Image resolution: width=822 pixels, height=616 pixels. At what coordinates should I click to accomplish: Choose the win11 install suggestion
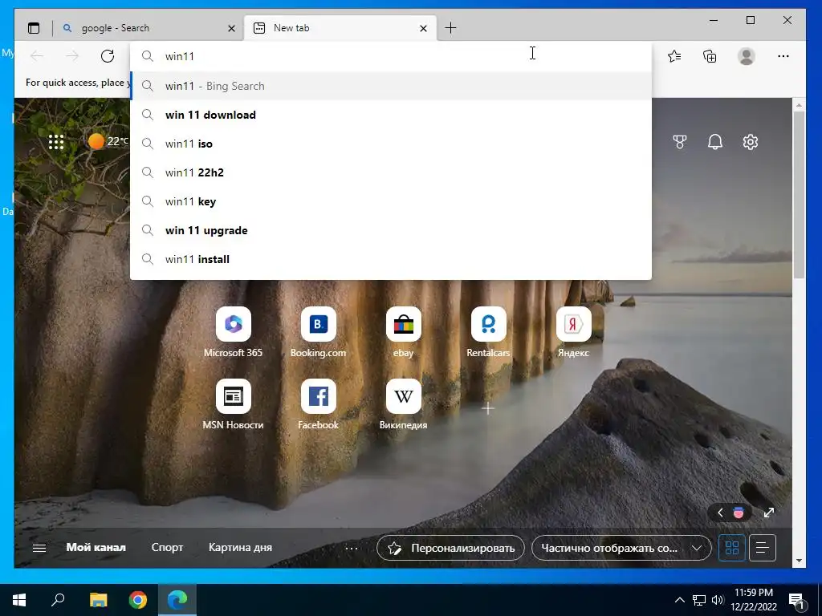(391, 259)
